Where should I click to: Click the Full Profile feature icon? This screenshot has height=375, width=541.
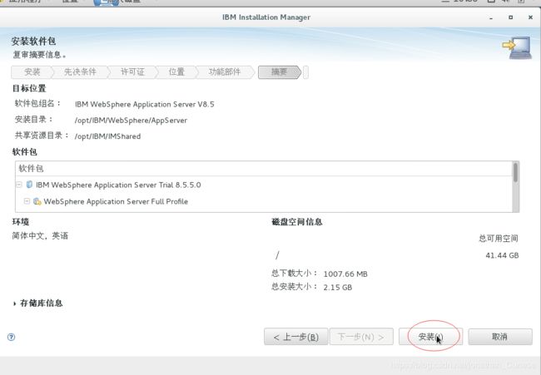coord(37,201)
